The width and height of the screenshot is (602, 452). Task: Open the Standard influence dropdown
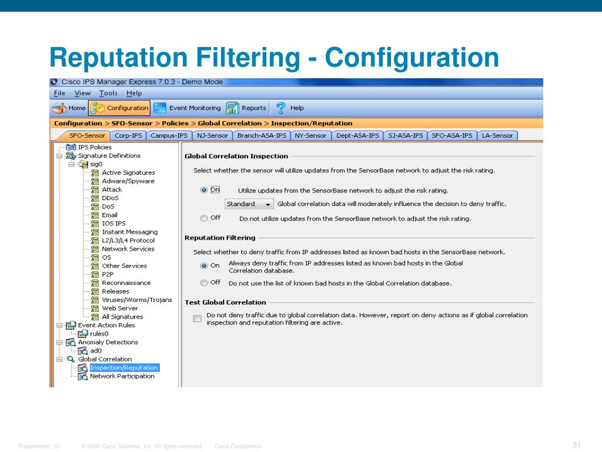[x=249, y=204]
